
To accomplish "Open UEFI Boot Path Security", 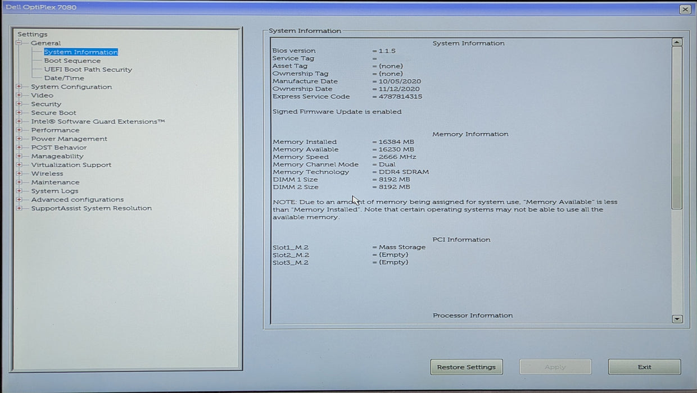I will [88, 70].
